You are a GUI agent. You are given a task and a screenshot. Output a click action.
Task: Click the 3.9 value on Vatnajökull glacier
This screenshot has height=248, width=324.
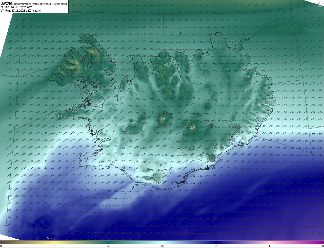192,128
